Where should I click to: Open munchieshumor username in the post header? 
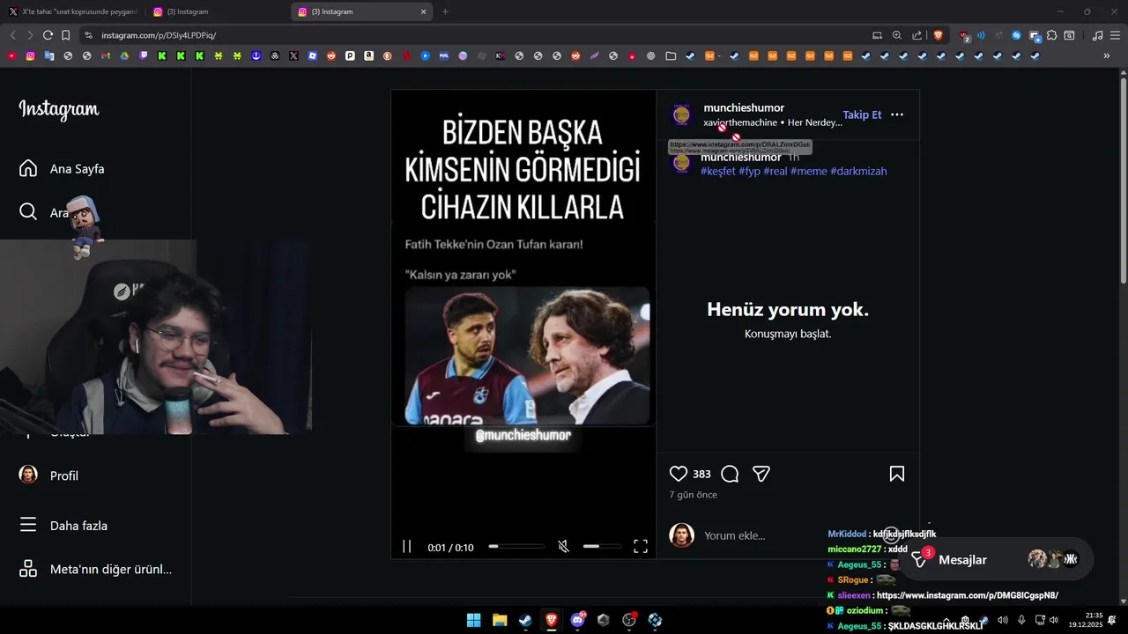(744, 107)
